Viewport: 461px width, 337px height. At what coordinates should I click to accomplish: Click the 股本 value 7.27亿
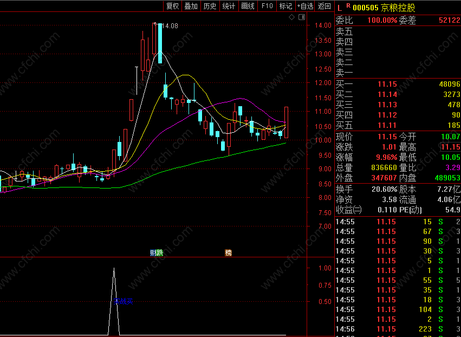pyautogui.click(x=449, y=189)
